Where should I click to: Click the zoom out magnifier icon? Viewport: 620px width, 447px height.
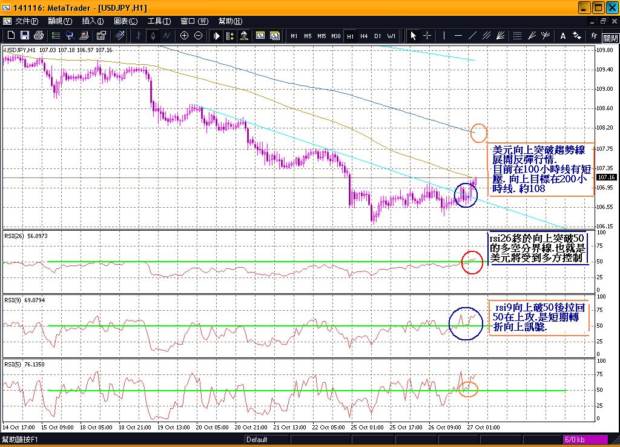(199, 36)
